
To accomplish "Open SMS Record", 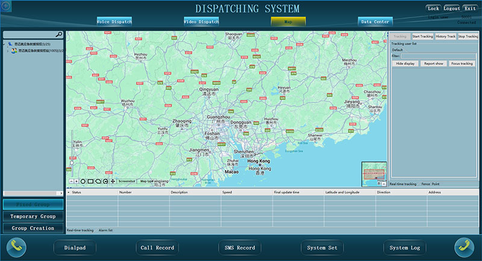I will [x=240, y=248].
